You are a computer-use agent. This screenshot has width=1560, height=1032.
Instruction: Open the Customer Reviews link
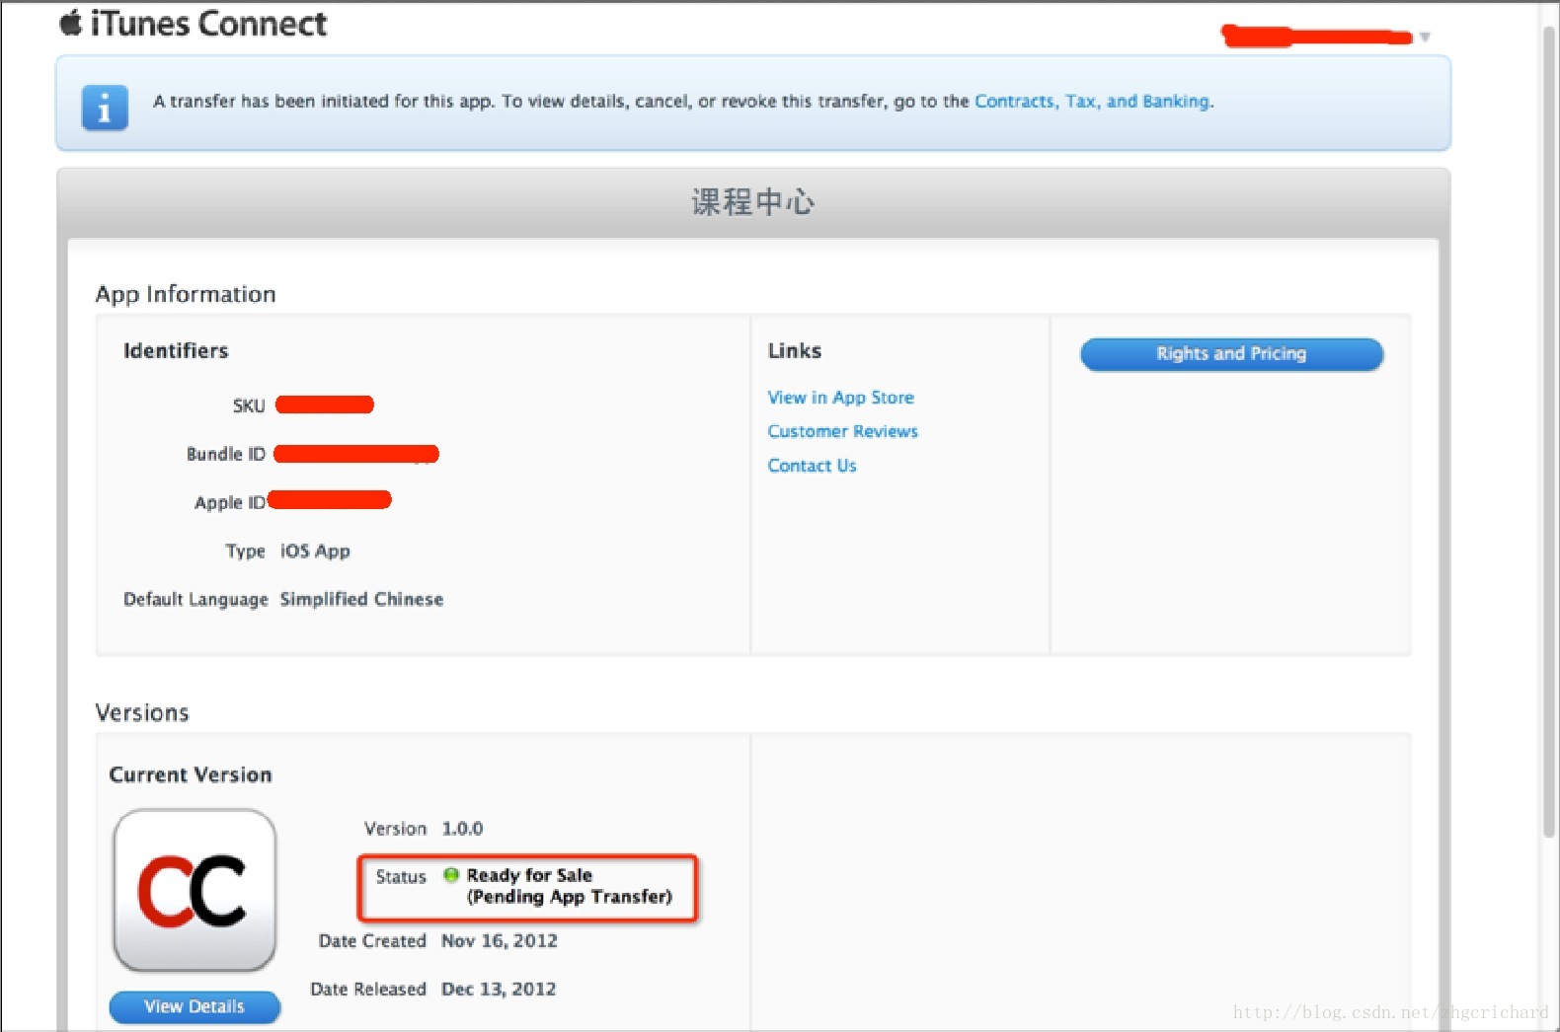(843, 431)
